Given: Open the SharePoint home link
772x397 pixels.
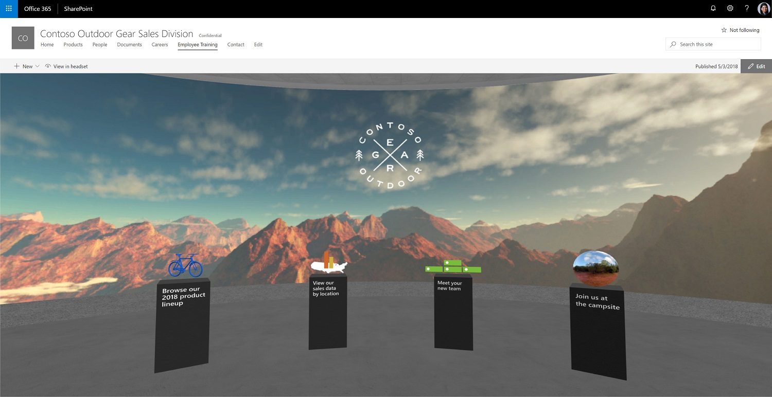Looking at the screenshot, I should tap(77, 8).
